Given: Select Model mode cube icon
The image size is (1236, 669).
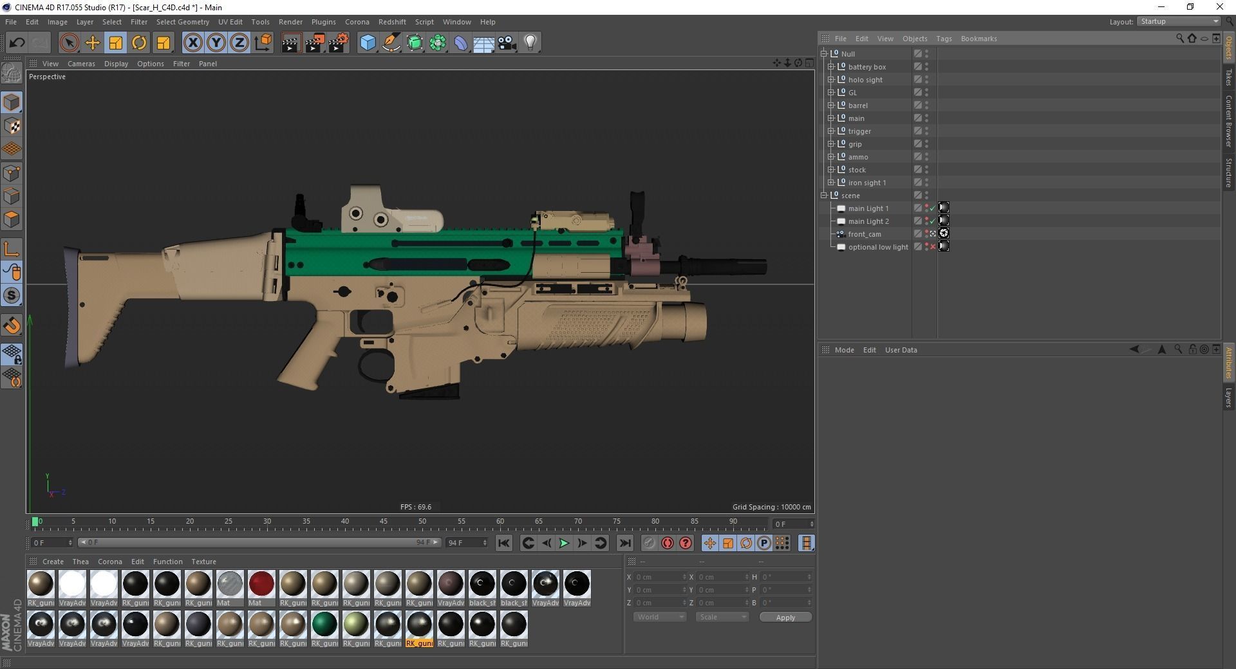Looking at the screenshot, I should 12,102.
